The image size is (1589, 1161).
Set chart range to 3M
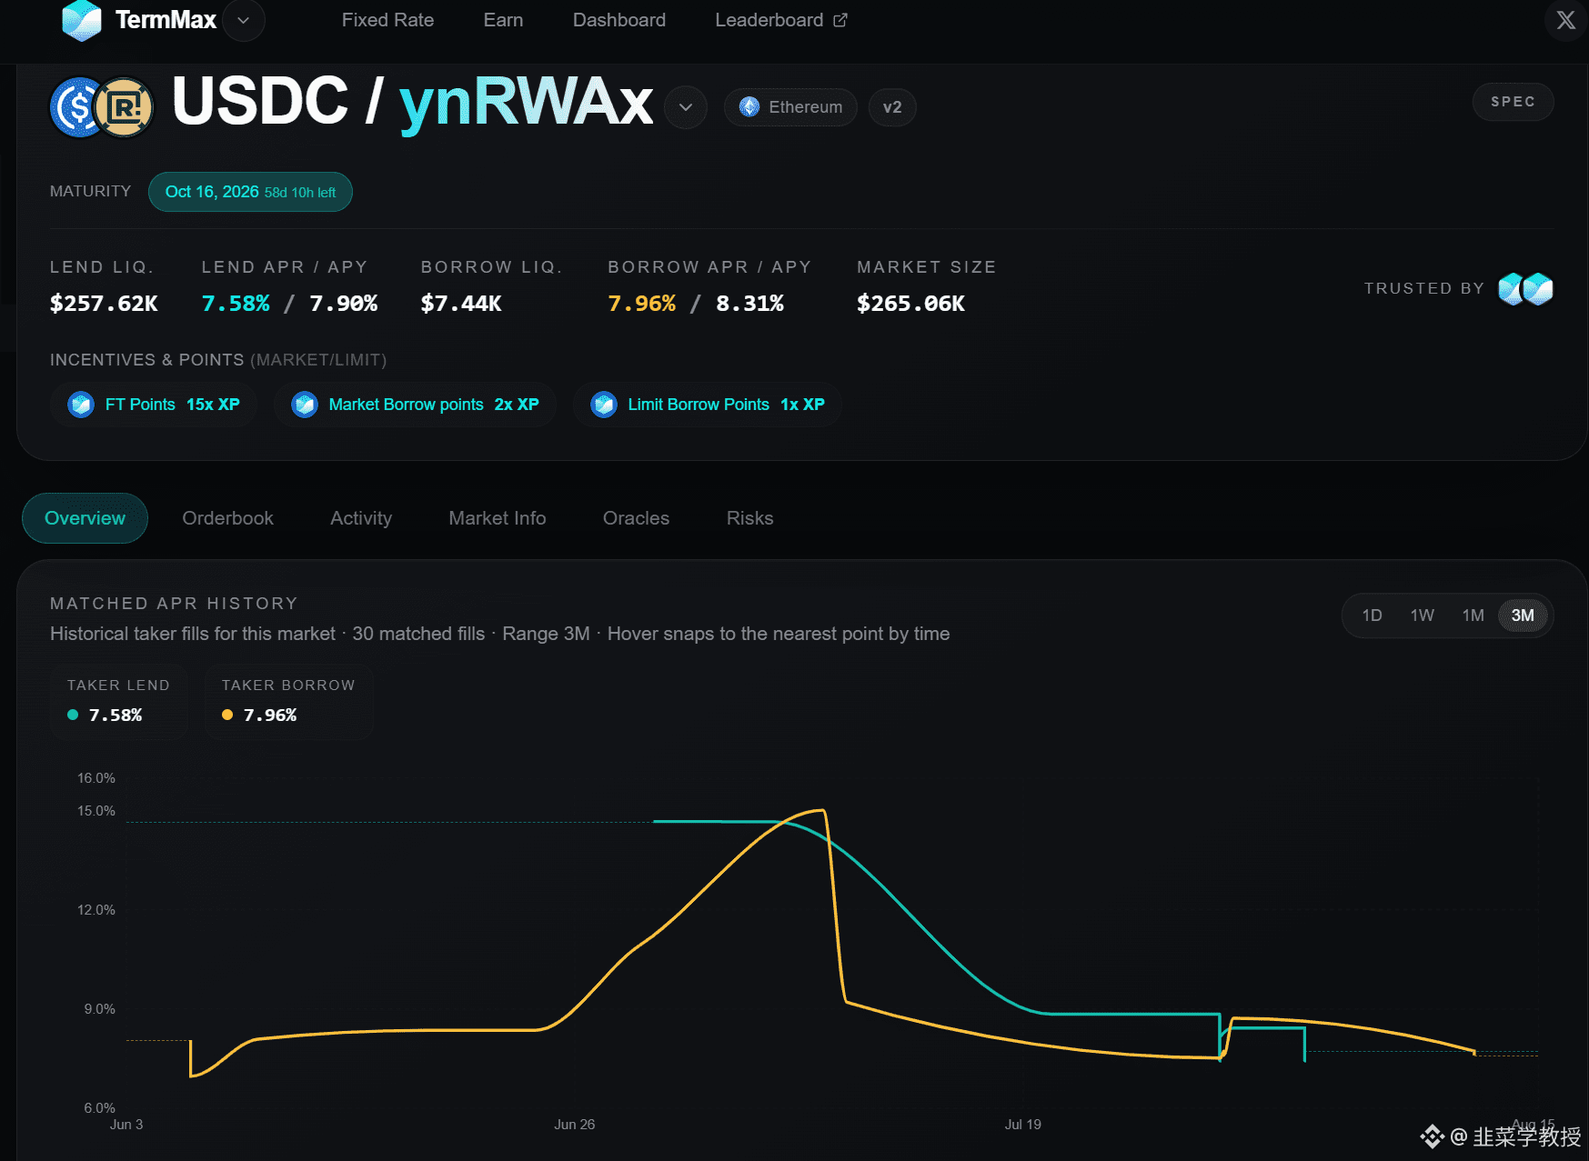[1523, 616]
